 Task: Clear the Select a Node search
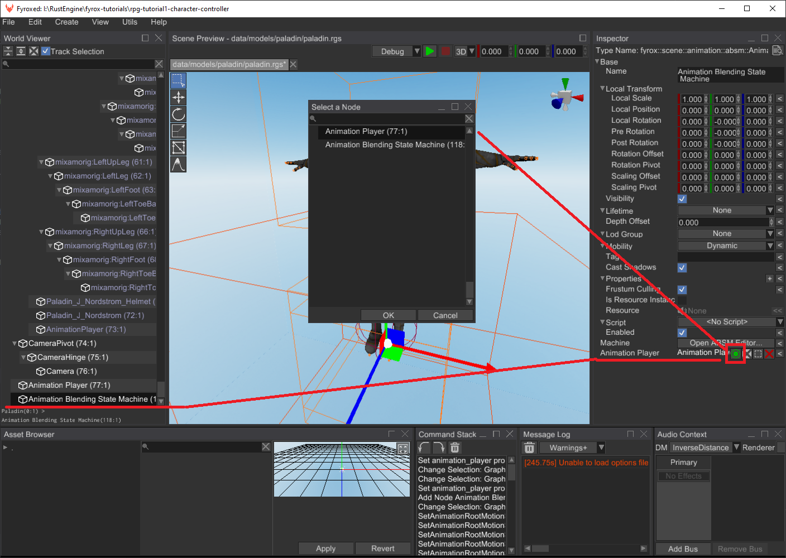469,119
